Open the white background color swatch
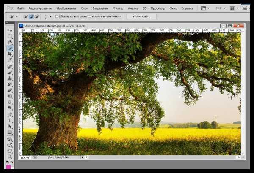The height and width of the screenshot is (173, 254). pyautogui.click(x=12, y=168)
